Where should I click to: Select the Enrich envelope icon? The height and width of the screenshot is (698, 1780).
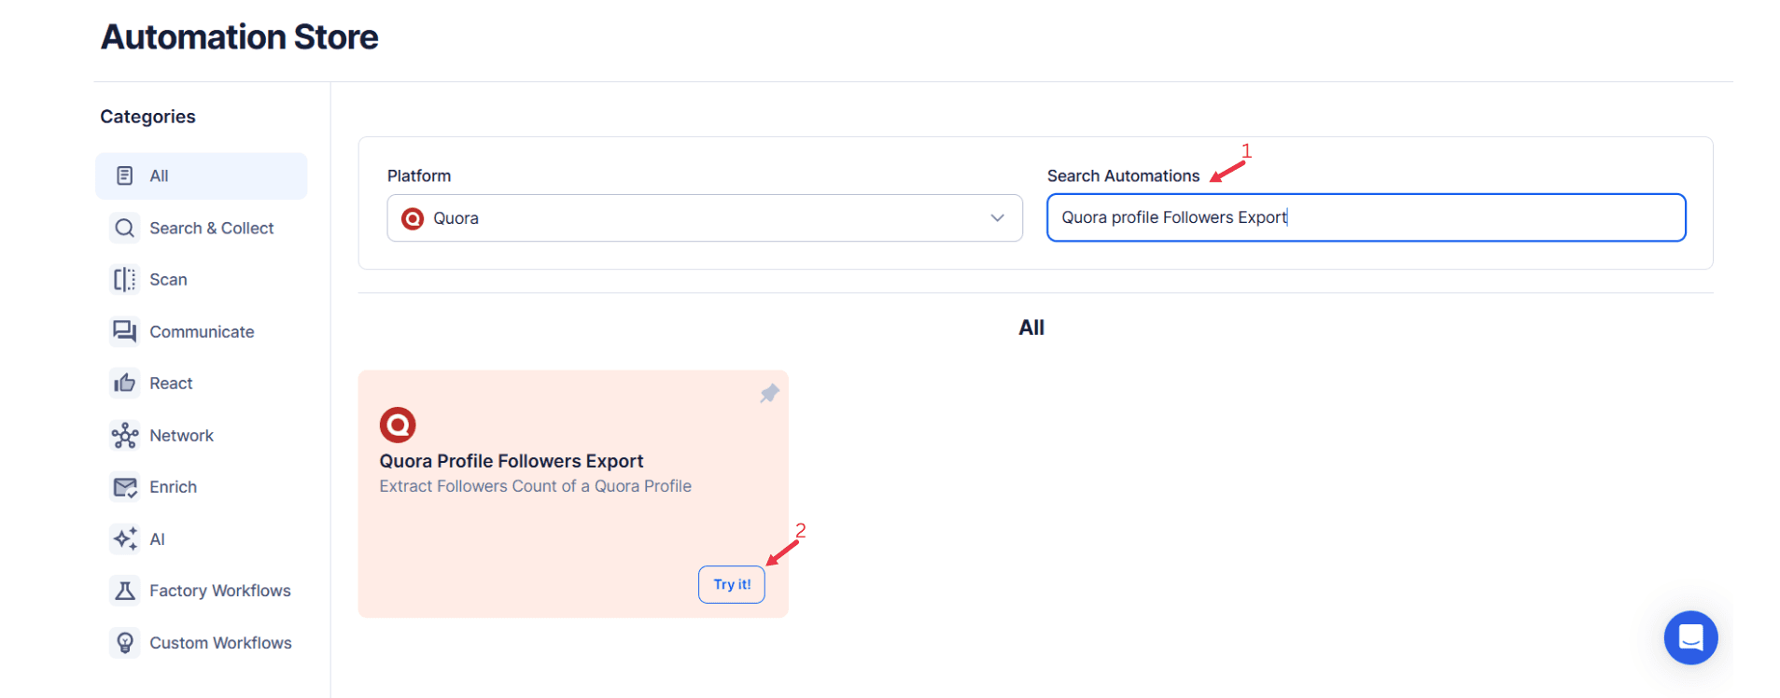click(x=125, y=486)
